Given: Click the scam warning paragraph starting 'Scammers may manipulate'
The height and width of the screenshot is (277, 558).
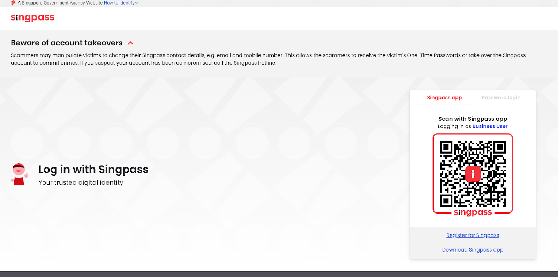Looking at the screenshot, I should tap(268, 59).
